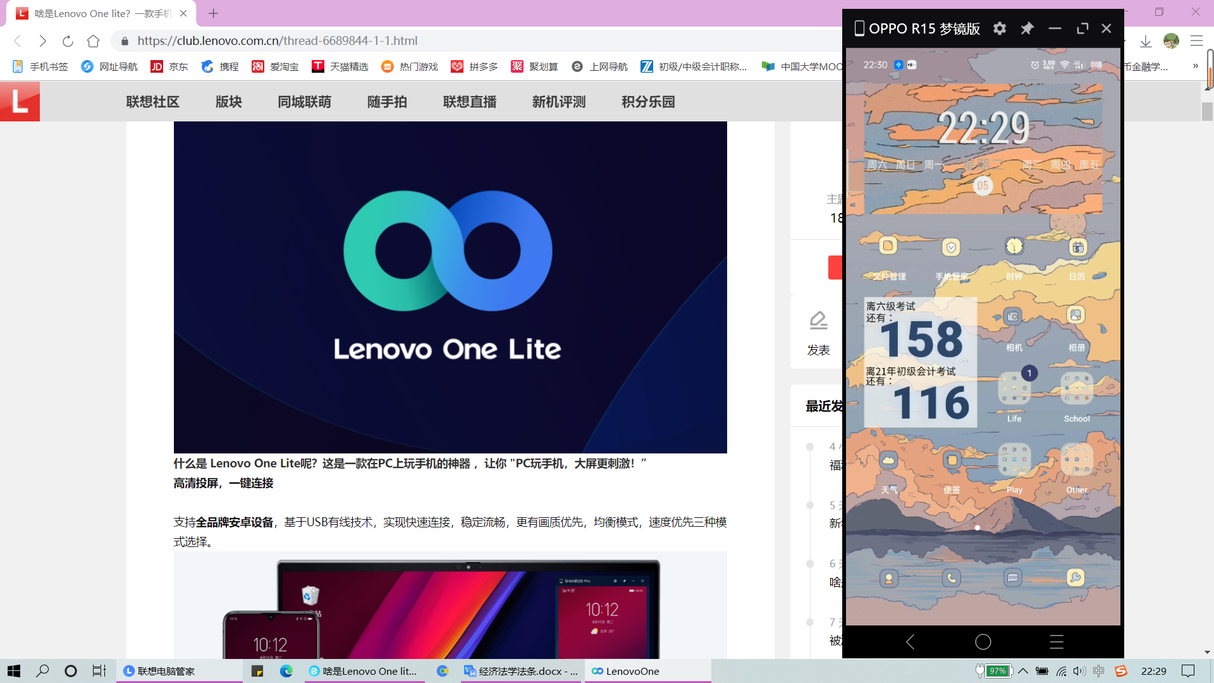
Task: Open 相册 app on phone screen
Action: coord(1076,315)
